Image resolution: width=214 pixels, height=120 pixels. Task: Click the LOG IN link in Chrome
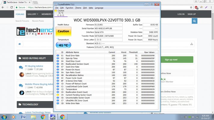click(x=181, y=14)
